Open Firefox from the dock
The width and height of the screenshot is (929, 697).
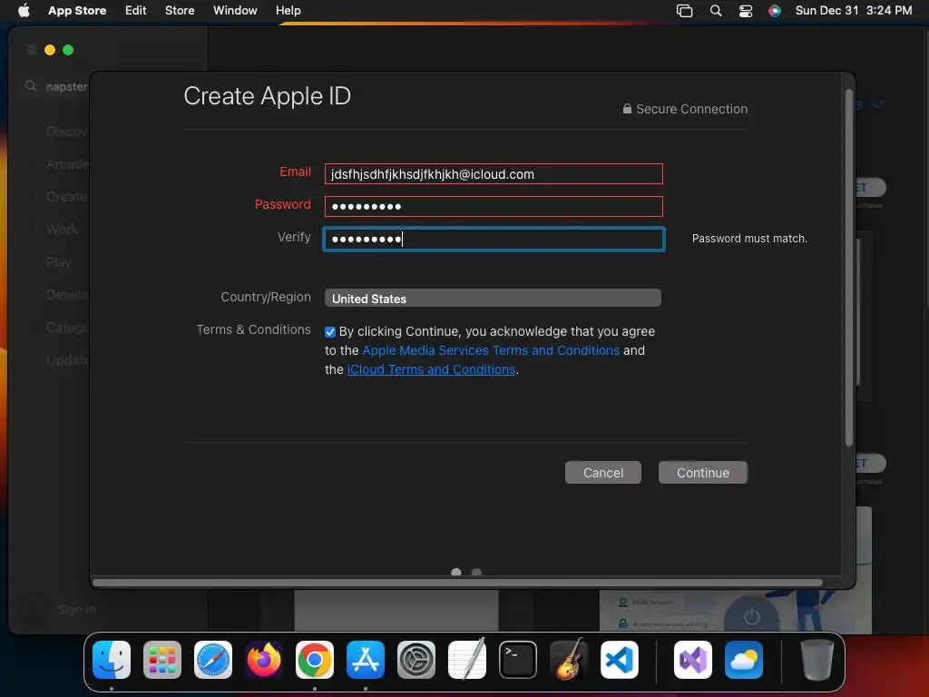pyautogui.click(x=264, y=660)
